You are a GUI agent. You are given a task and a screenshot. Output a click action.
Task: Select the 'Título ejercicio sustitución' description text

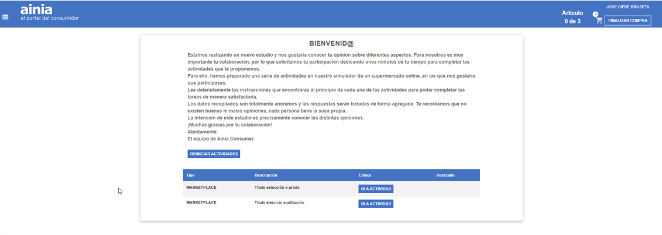(279, 203)
